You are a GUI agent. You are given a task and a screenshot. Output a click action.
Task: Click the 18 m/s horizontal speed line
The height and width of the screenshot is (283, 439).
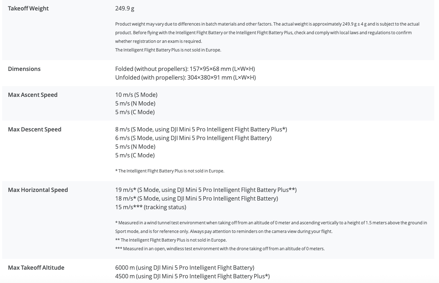[x=196, y=198]
